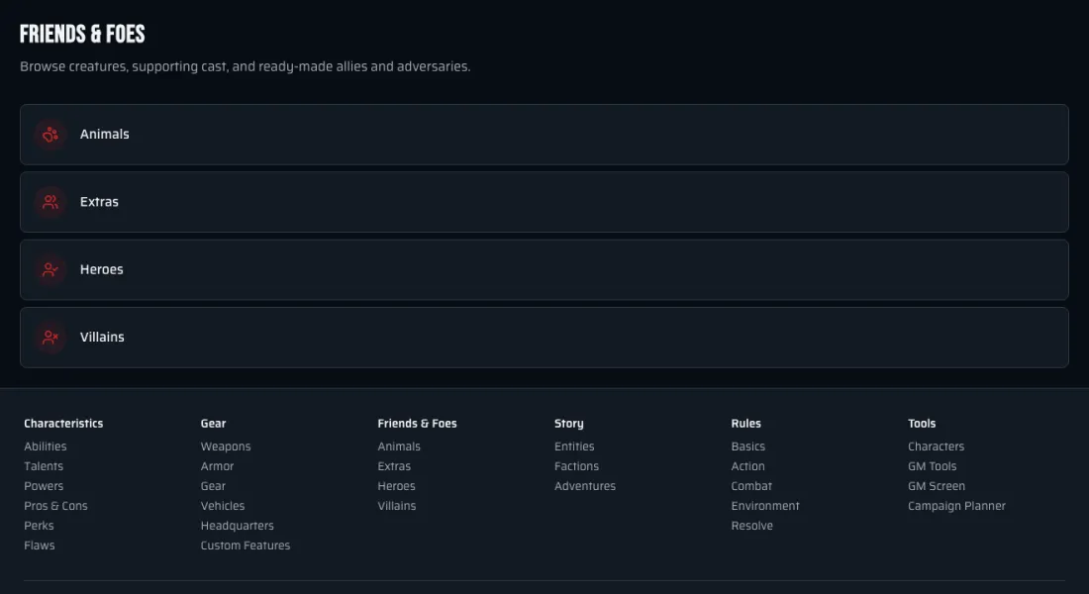Open Characters under Tools
The width and height of the screenshot is (1089, 594).
[x=937, y=446]
